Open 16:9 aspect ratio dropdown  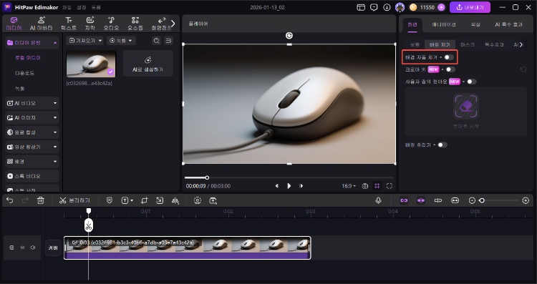(349, 186)
